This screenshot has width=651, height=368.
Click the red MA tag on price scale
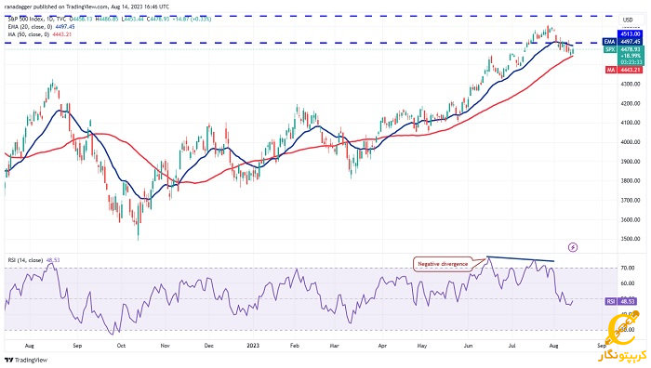(x=611, y=70)
